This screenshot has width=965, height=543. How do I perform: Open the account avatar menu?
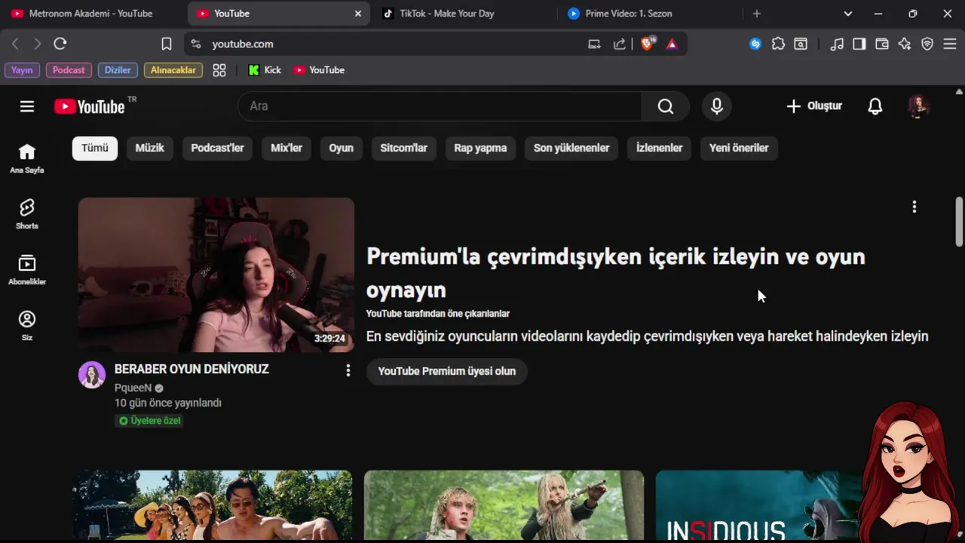(918, 106)
